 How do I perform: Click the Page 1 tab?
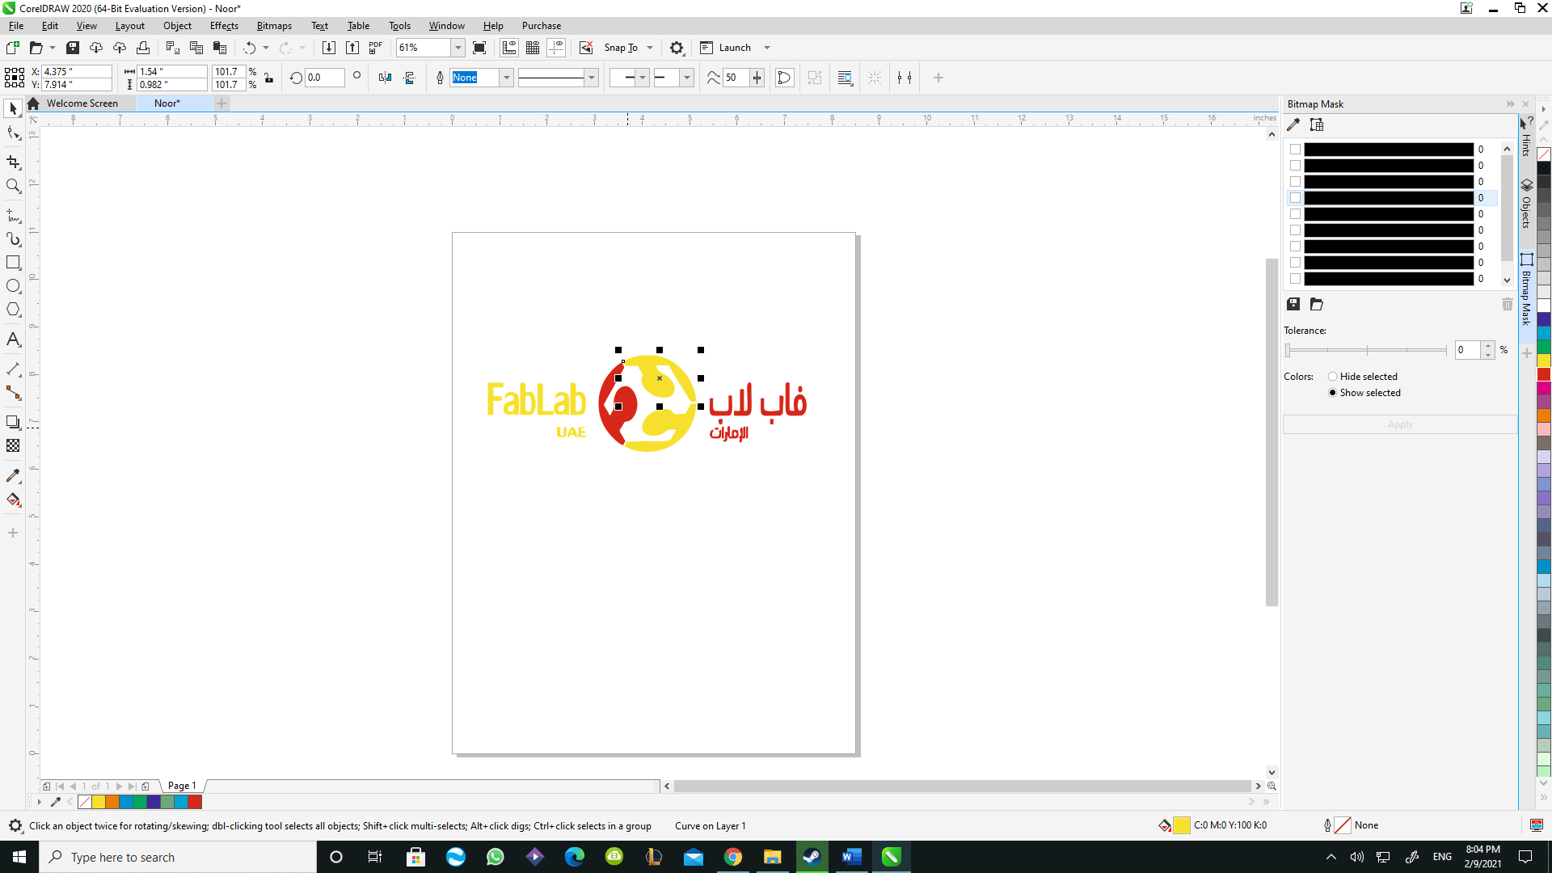click(x=182, y=786)
